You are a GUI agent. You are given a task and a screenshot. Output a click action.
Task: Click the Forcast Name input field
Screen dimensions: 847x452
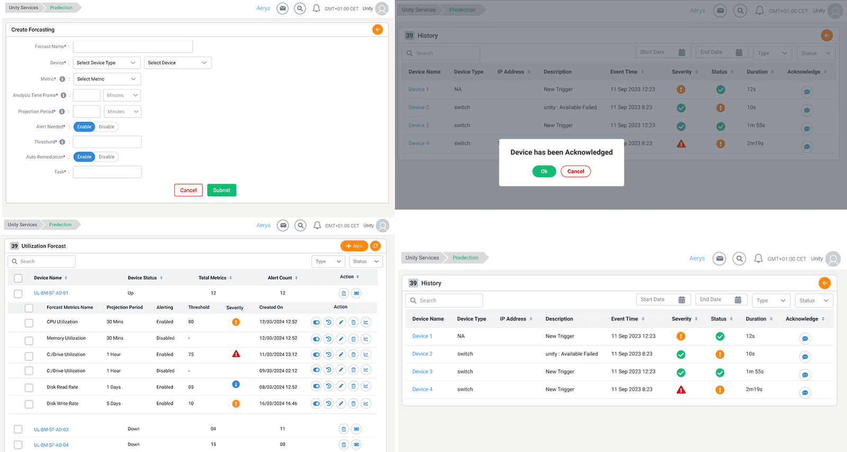[x=133, y=47]
